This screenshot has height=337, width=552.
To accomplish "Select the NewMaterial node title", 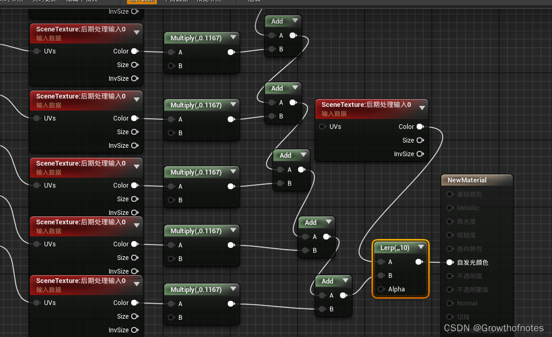I will (467, 180).
